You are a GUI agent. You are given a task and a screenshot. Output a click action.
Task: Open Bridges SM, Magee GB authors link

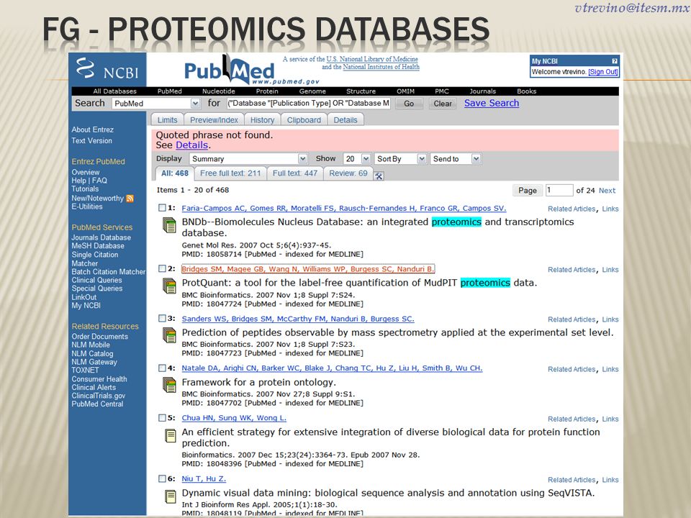(x=308, y=268)
